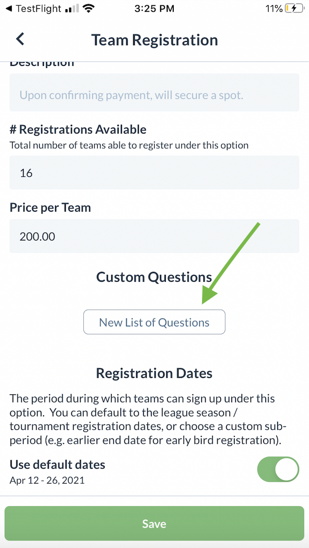Tap the Team Registration page title

(x=154, y=40)
